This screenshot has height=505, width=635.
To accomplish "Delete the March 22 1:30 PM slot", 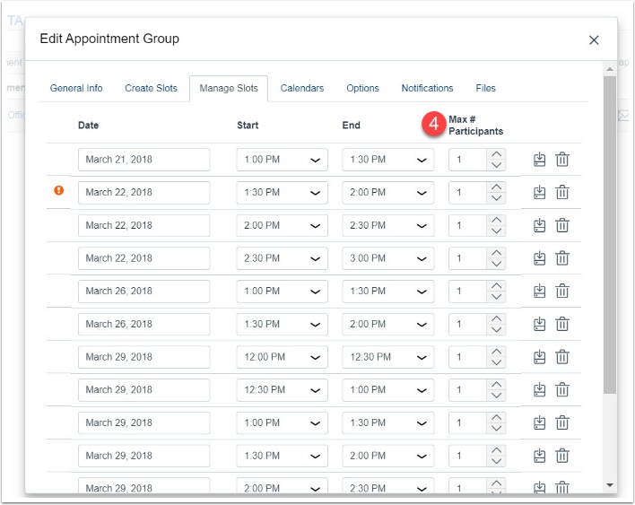I will click(x=562, y=192).
